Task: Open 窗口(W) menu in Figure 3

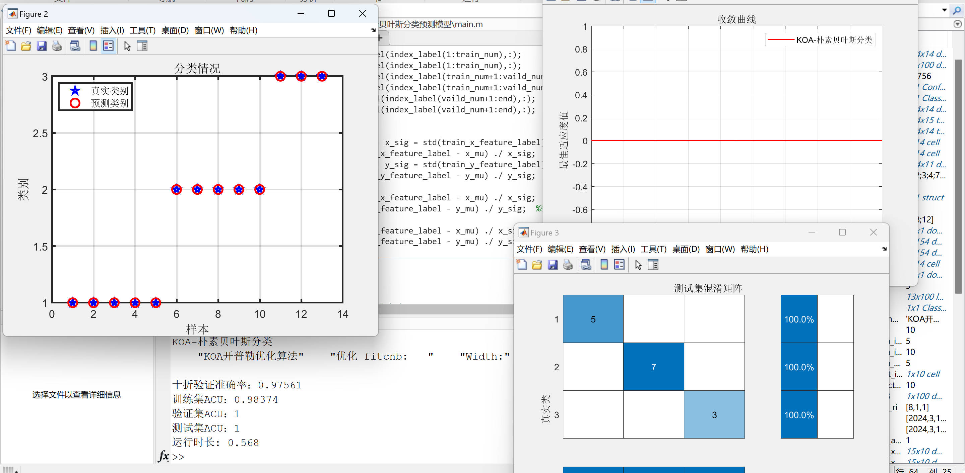Action: pos(720,249)
